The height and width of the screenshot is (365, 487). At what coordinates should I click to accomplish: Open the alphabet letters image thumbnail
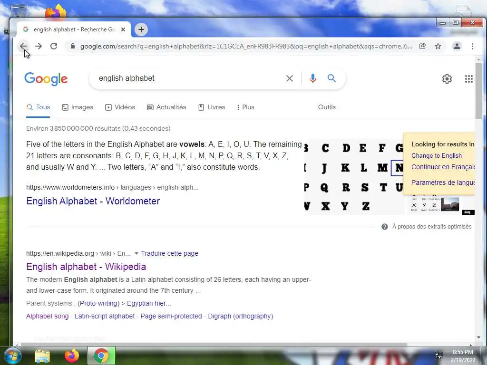(353, 176)
